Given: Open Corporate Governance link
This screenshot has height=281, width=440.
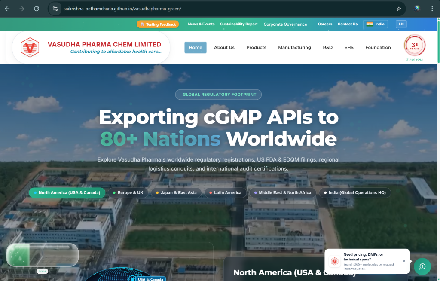Looking at the screenshot, I should tap(285, 24).
